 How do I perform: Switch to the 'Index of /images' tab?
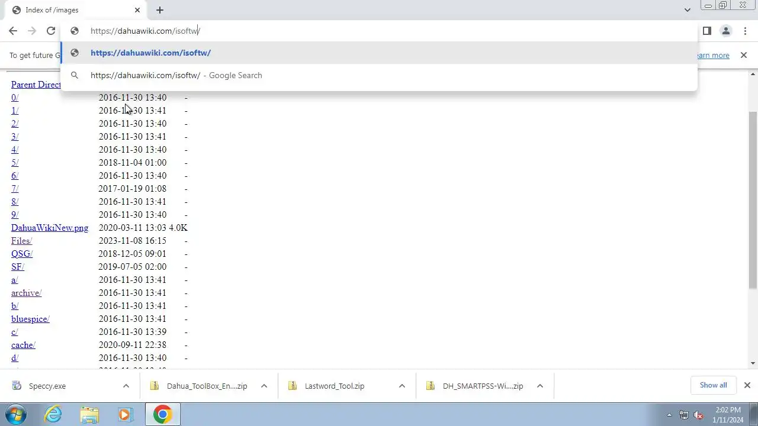click(77, 10)
